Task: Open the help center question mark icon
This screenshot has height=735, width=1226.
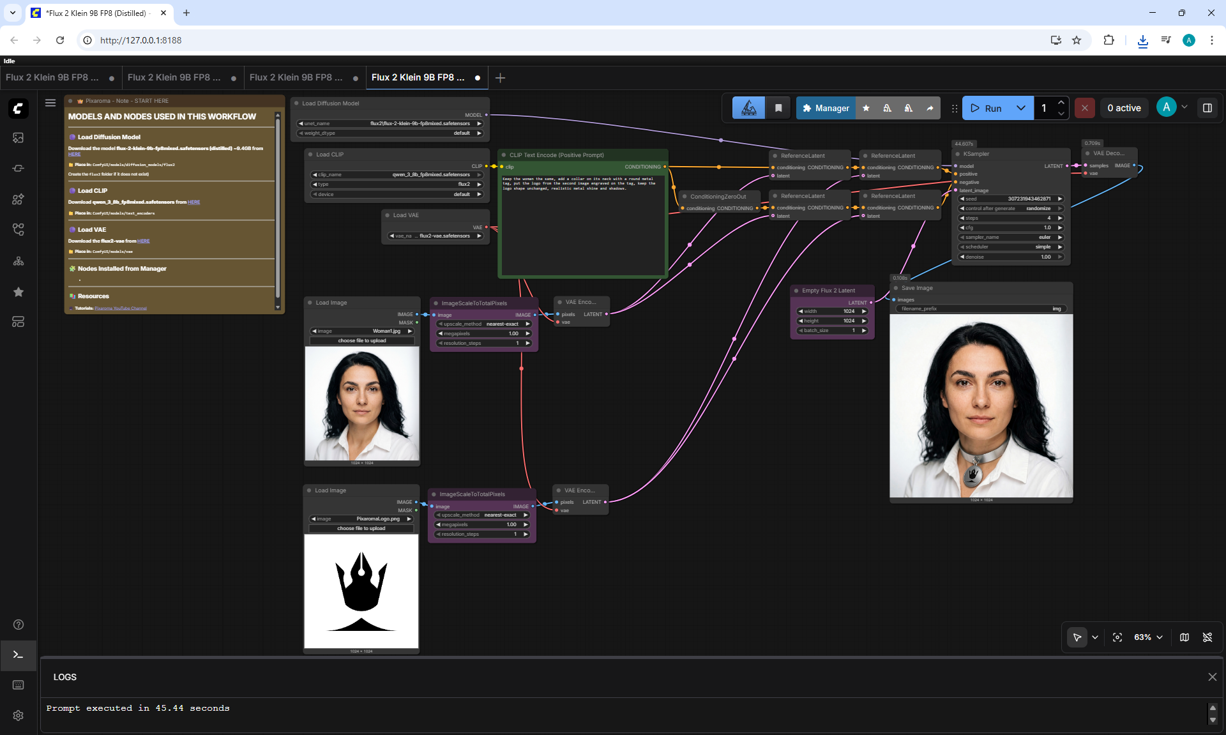Action: pyautogui.click(x=18, y=625)
